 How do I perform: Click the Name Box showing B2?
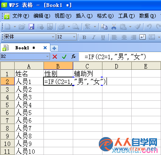tap(23, 56)
